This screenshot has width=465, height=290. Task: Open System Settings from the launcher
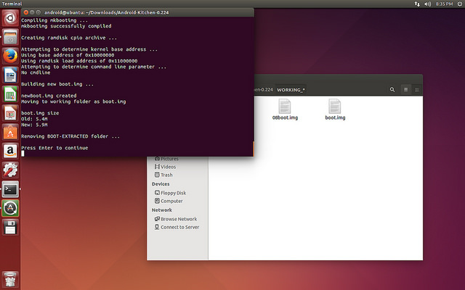point(10,170)
